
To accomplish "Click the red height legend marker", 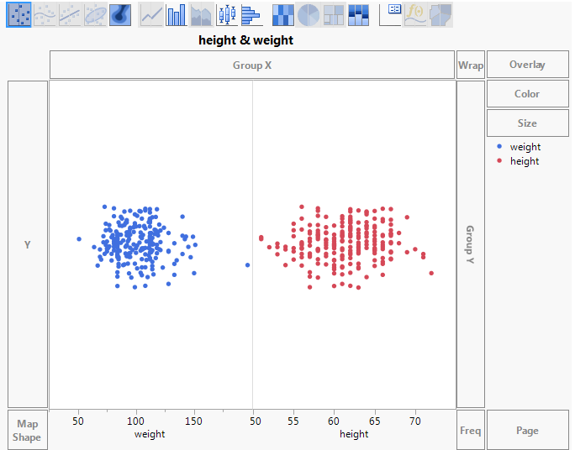I will (x=499, y=160).
